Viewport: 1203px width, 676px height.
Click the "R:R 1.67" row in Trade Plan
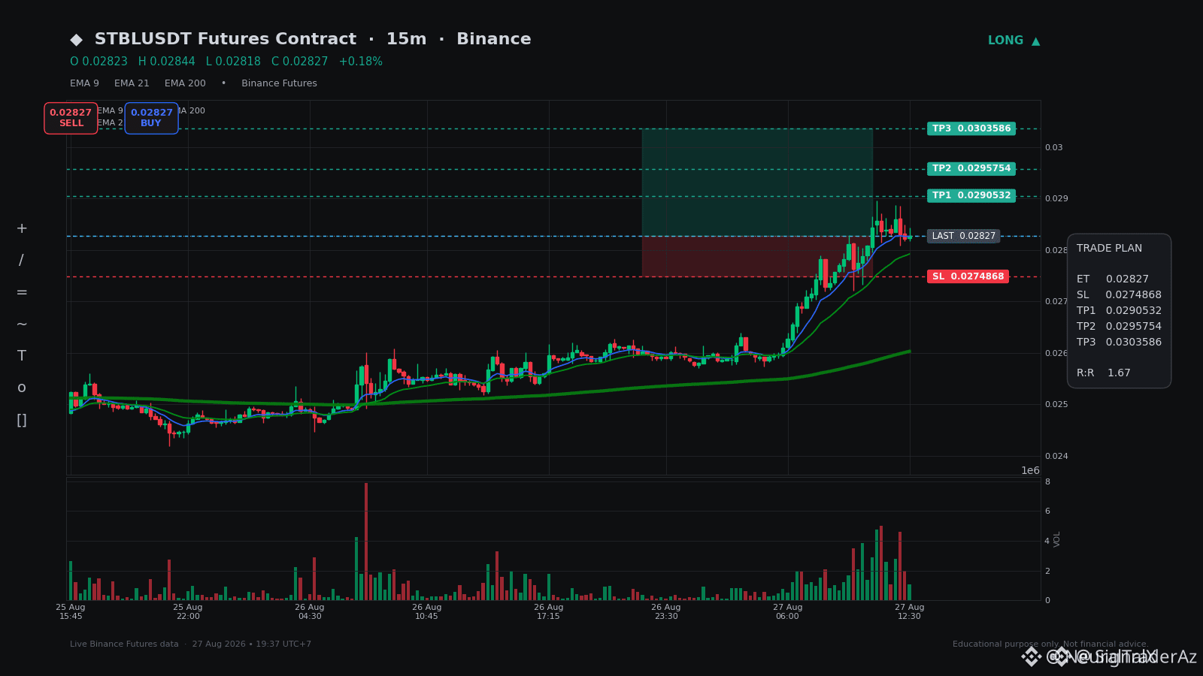point(1104,373)
